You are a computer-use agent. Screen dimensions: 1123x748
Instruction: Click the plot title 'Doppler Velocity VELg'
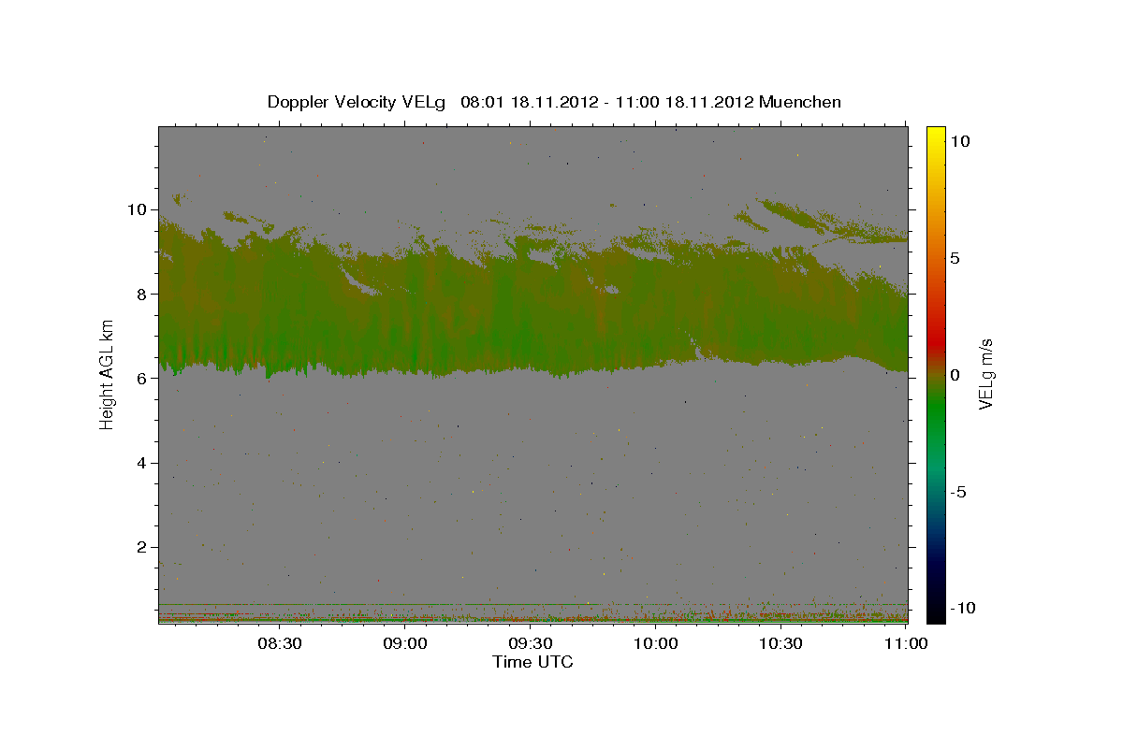click(x=356, y=102)
